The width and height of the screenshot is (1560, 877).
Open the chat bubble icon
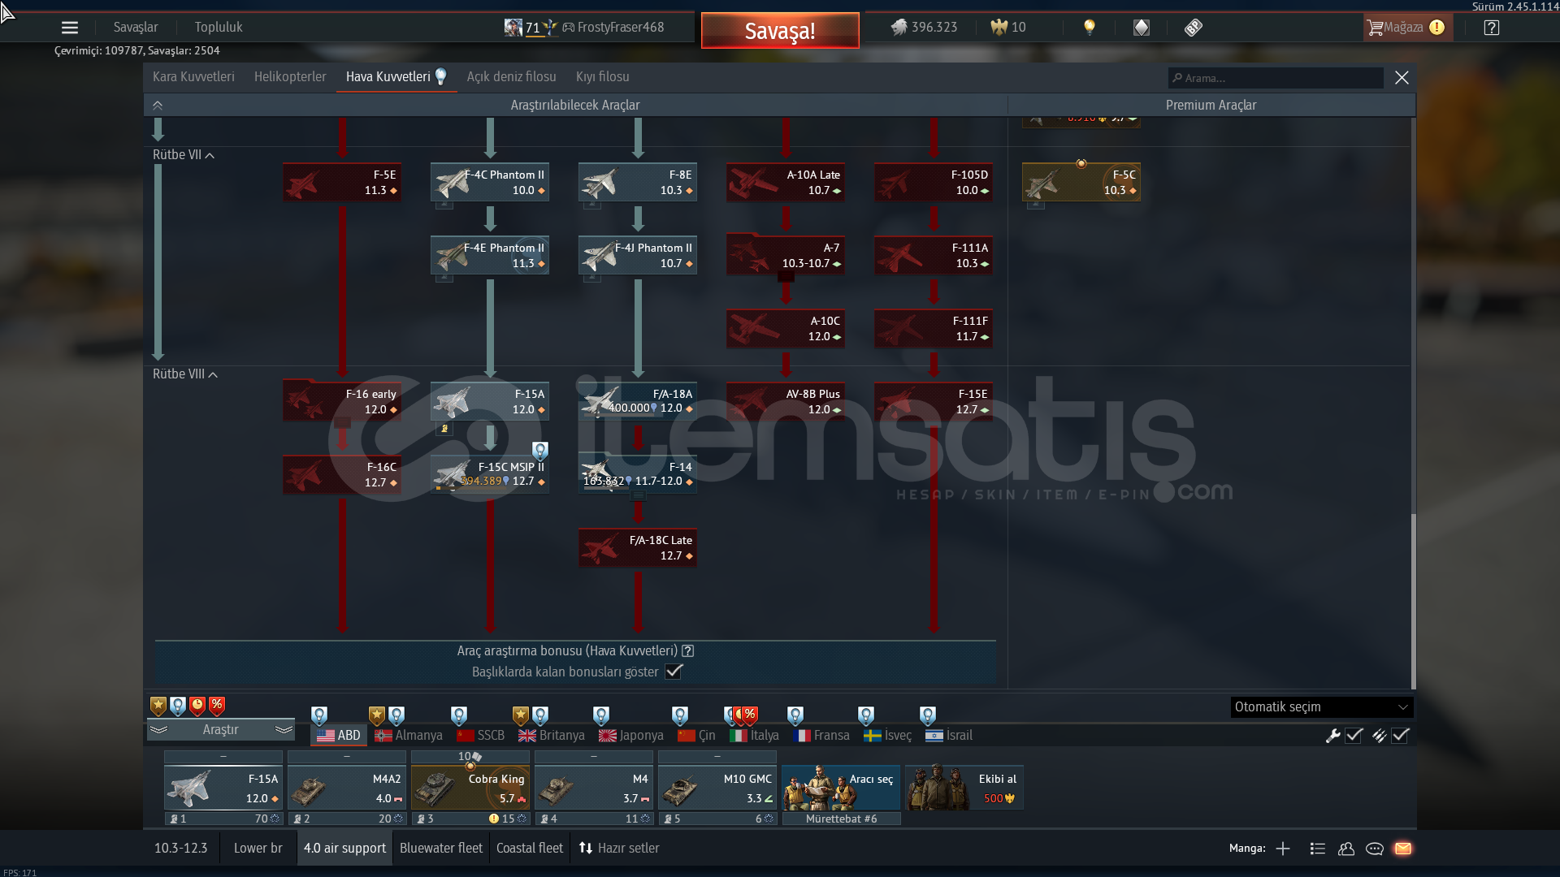click(1375, 849)
